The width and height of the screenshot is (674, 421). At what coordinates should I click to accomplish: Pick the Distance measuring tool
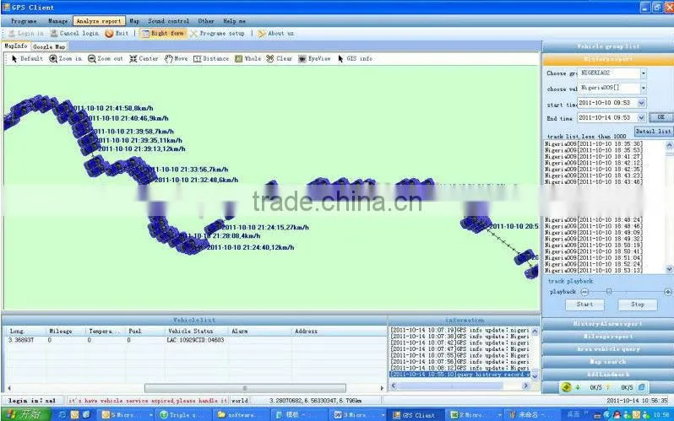point(211,58)
